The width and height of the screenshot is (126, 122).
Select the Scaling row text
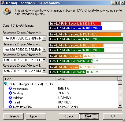click(18, 93)
